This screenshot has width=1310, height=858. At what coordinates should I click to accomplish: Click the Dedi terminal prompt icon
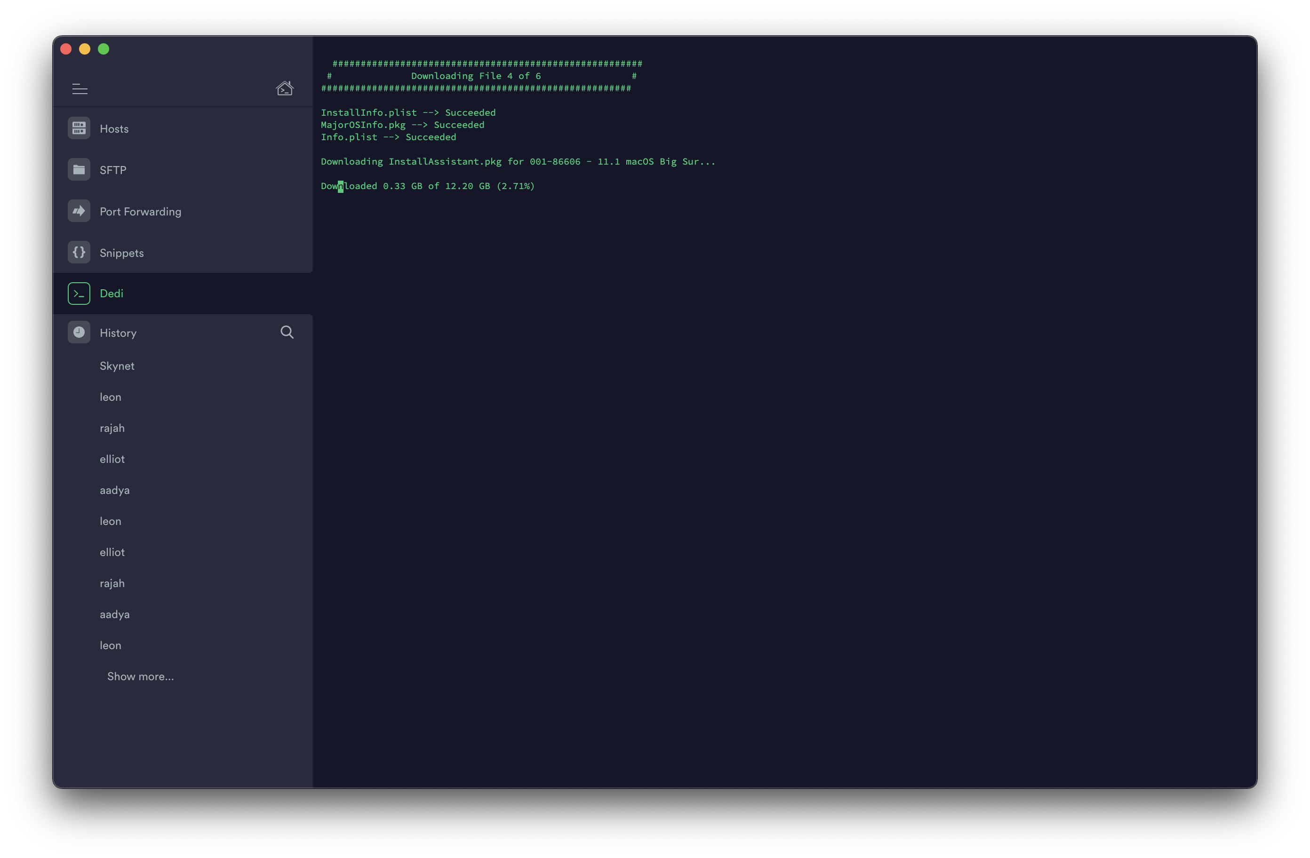(x=79, y=294)
